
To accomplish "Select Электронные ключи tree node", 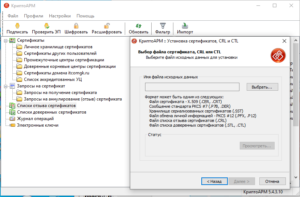I will pos(37,125).
